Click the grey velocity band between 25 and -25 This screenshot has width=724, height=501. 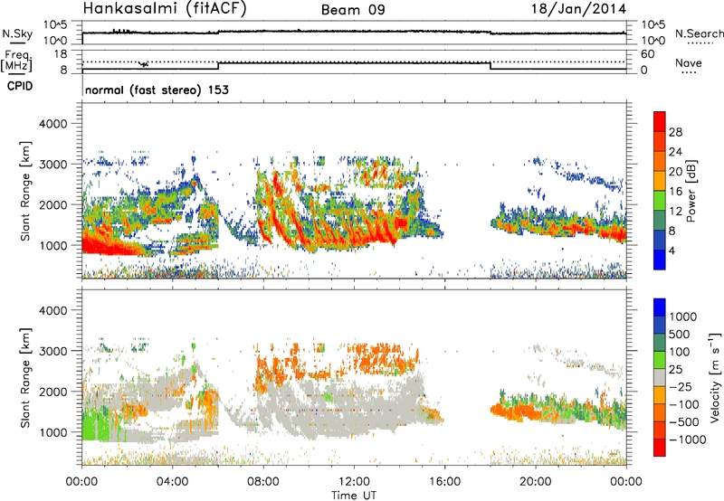coord(660,378)
